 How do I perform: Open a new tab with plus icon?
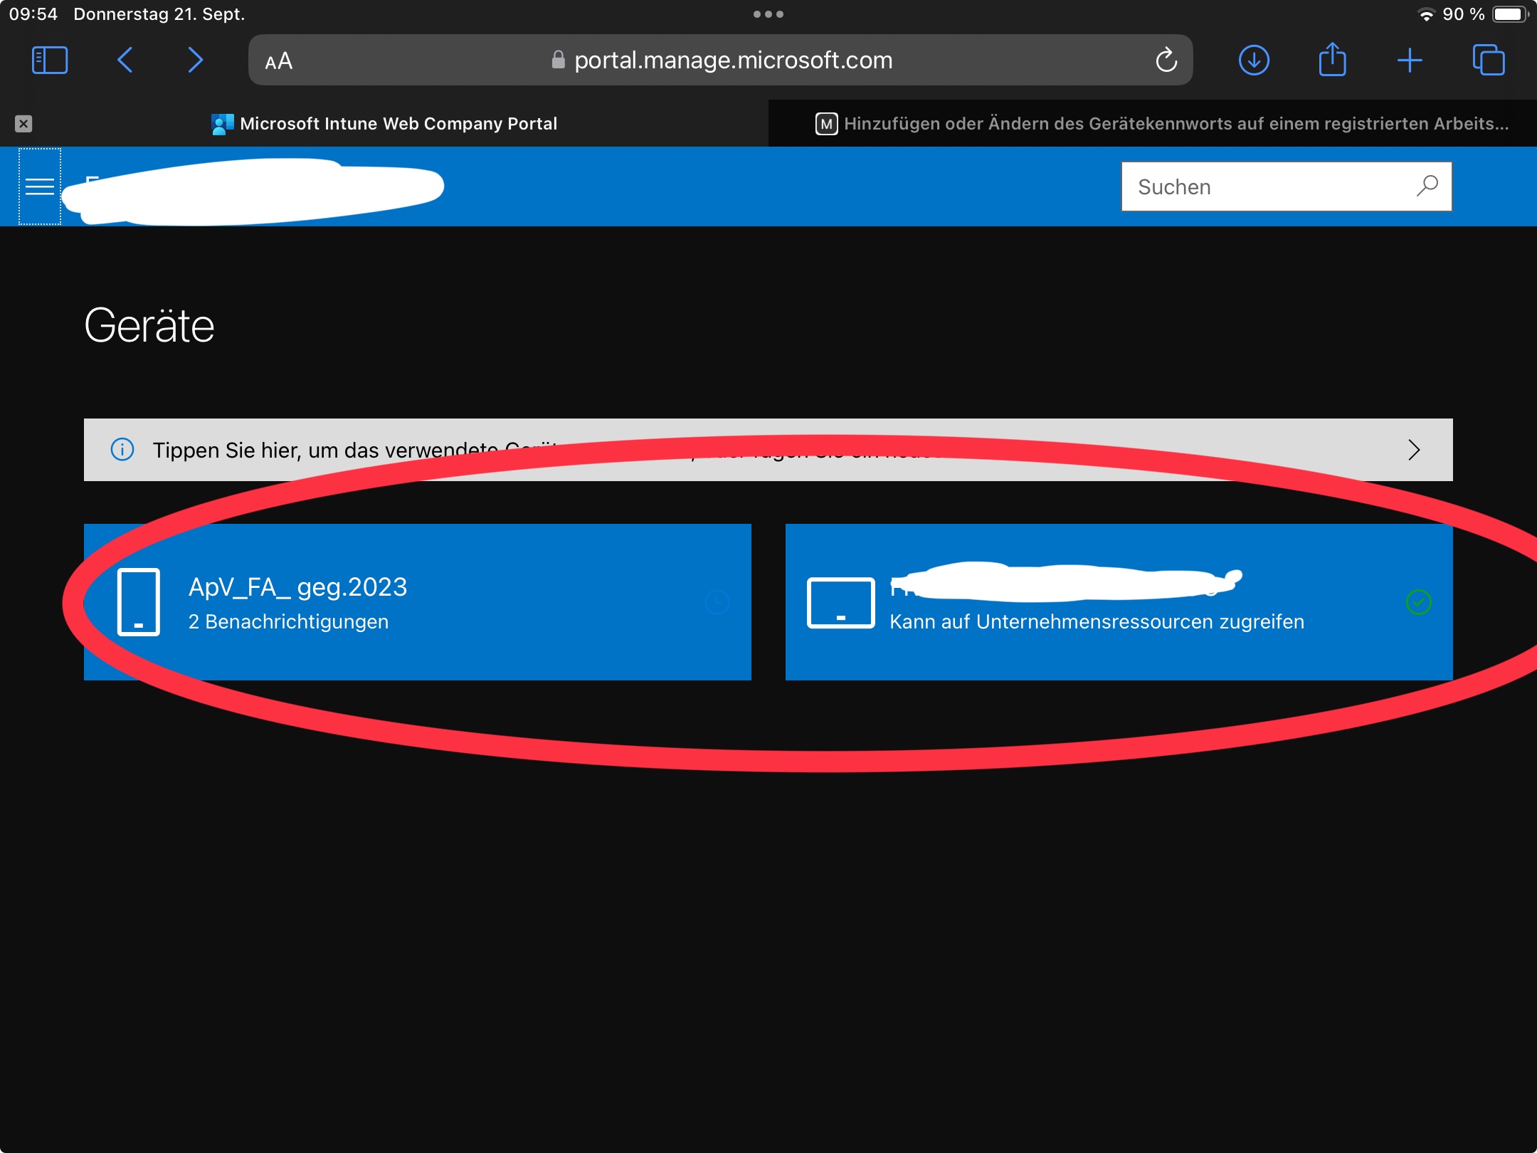(x=1410, y=60)
